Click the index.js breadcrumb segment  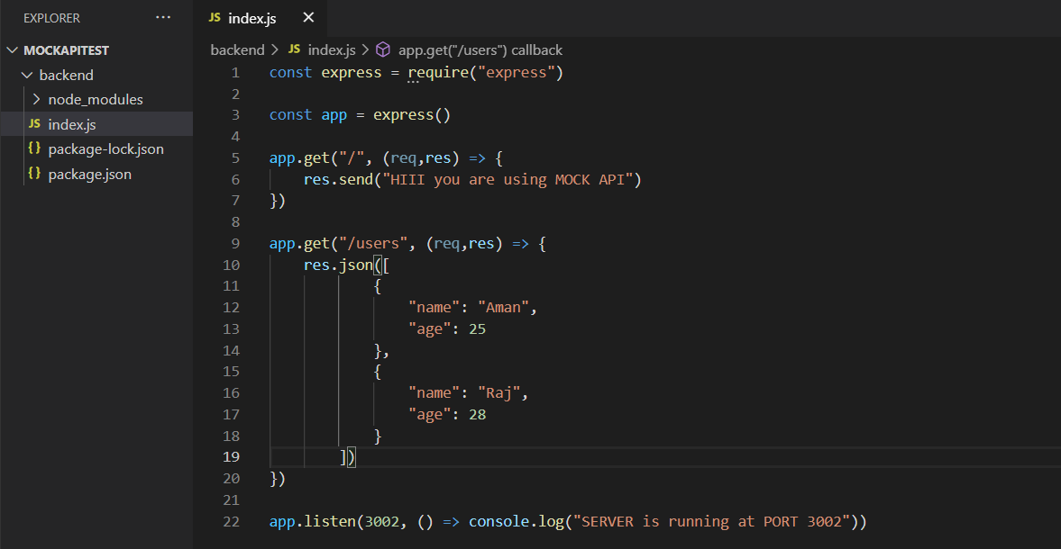tap(332, 50)
